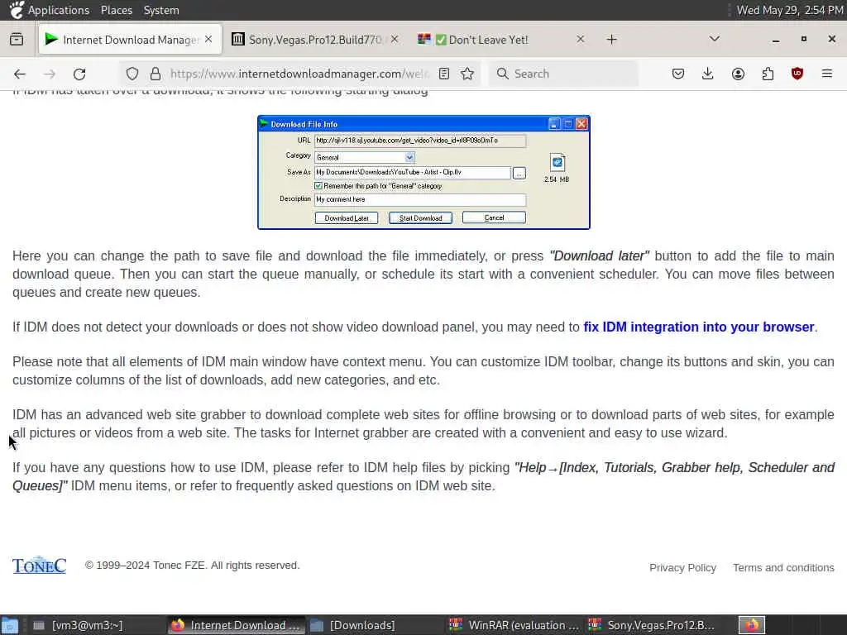Image resolution: width=847 pixels, height=635 pixels.
Task: Open the Privacy Policy link
Action: pyautogui.click(x=682, y=568)
